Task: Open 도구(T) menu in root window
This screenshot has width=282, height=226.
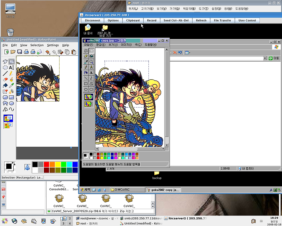Action: [x=203, y=9]
